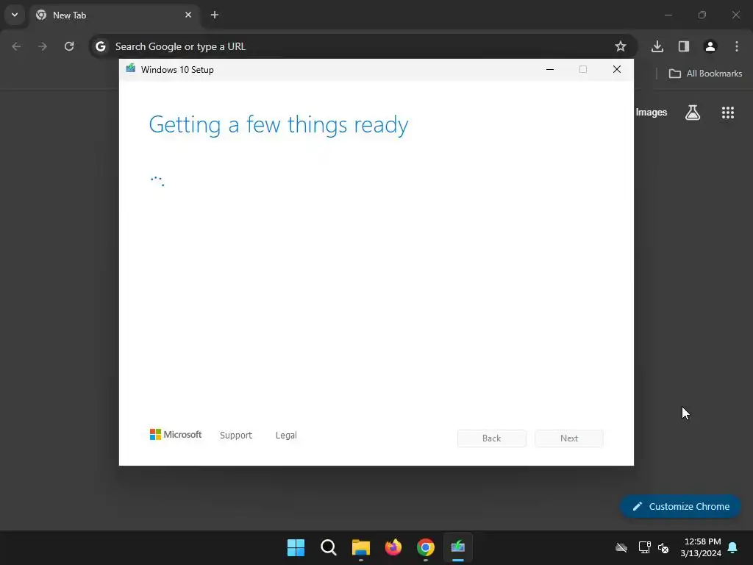Select Windows Setup taskbar icon
Viewport: 753px width, 565px height.
click(x=458, y=547)
